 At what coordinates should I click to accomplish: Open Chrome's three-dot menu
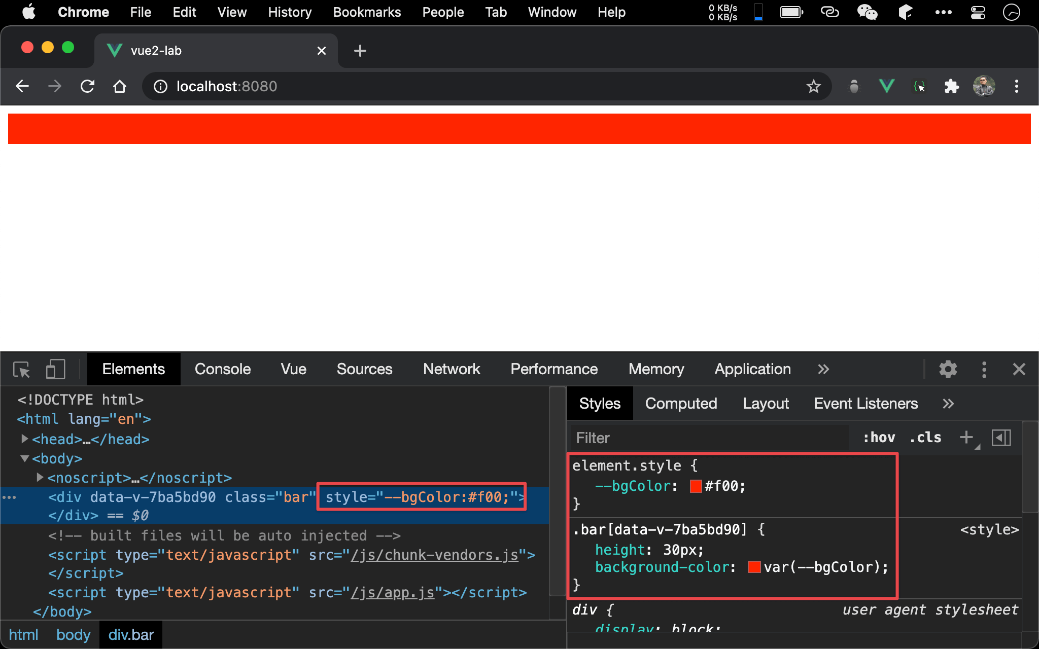point(1016,86)
